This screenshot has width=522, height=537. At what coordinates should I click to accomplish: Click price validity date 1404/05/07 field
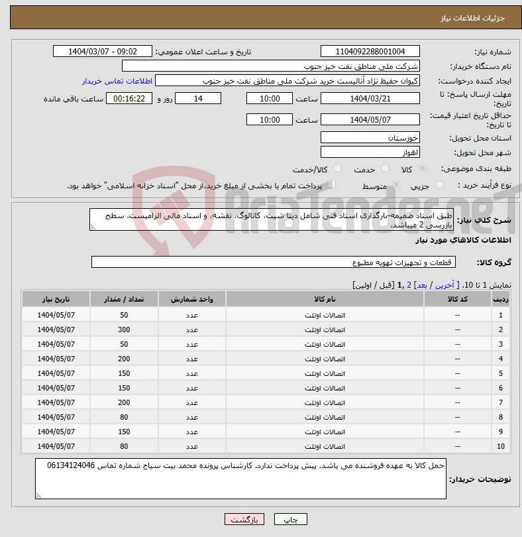point(370,119)
